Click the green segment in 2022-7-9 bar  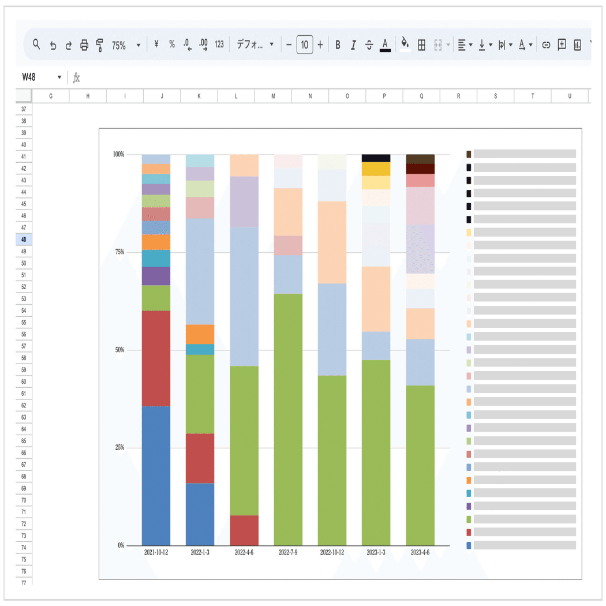tap(289, 420)
